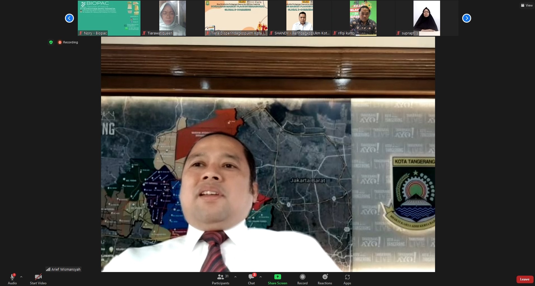This screenshot has width=535, height=286.
Task: Open the Reactions menu
Action: click(325, 277)
